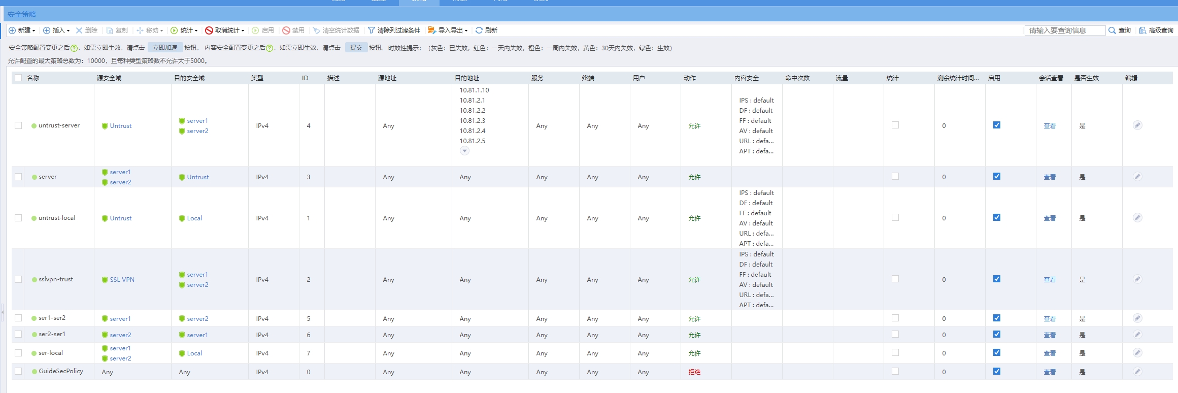Tick the 统计 checkbox for ser-local
The image size is (1178, 393).
coord(895,352)
